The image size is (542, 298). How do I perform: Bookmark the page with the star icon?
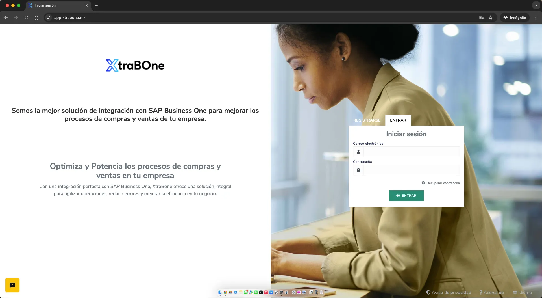click(x=491, y=18)
